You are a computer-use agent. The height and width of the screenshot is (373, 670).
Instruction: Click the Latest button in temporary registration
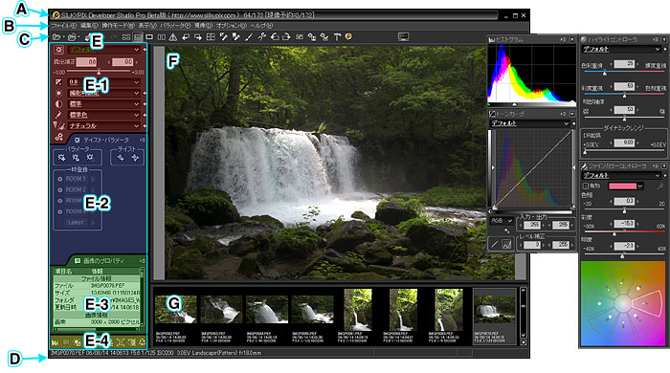tap(76, 223)
